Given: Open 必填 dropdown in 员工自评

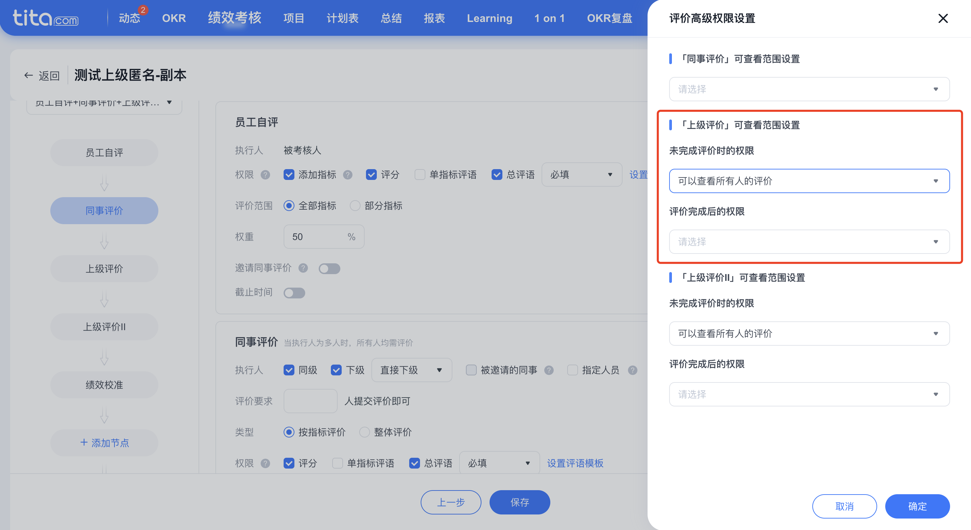Looking at the screenshot, I should (x=582, y=175).
